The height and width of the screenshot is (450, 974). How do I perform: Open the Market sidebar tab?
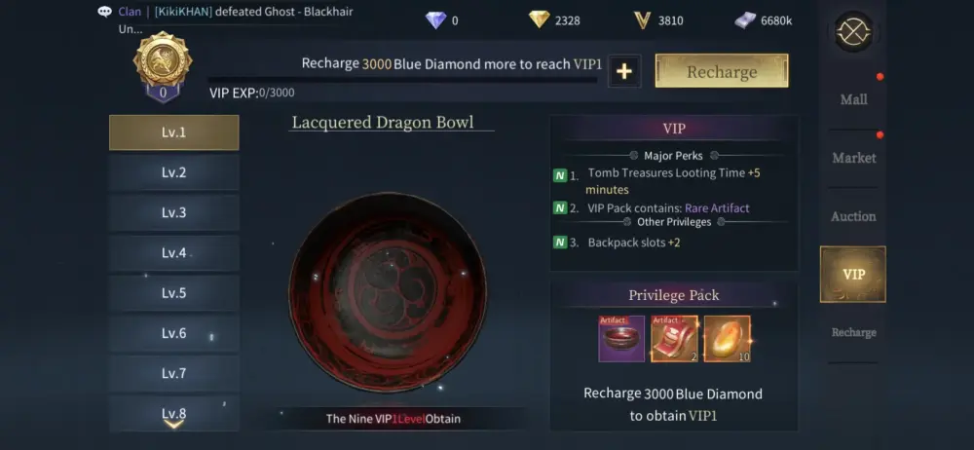[x=853, y=158]
